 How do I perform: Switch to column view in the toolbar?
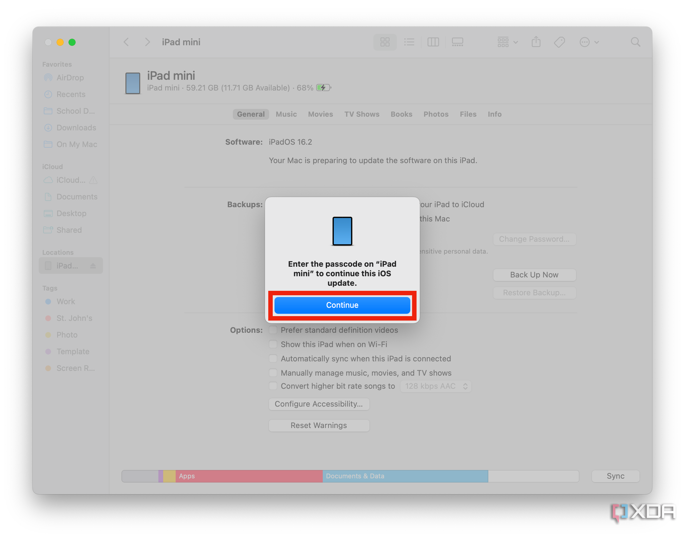[433, 42]
